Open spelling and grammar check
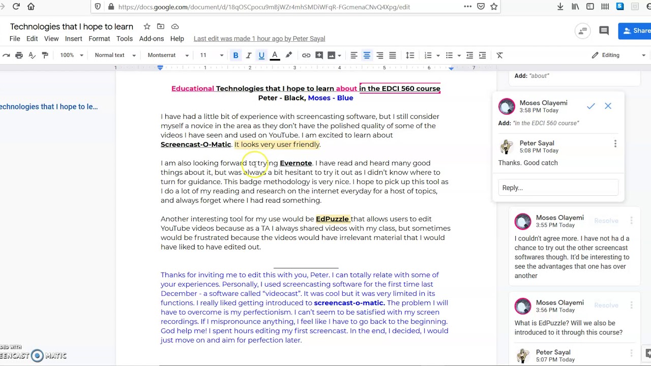 tap(32, 55)
